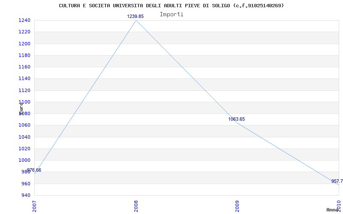Click the 1240 y-axis tick value
The image size is (343, 214).
pyautogui.click(x=24, y=20)
